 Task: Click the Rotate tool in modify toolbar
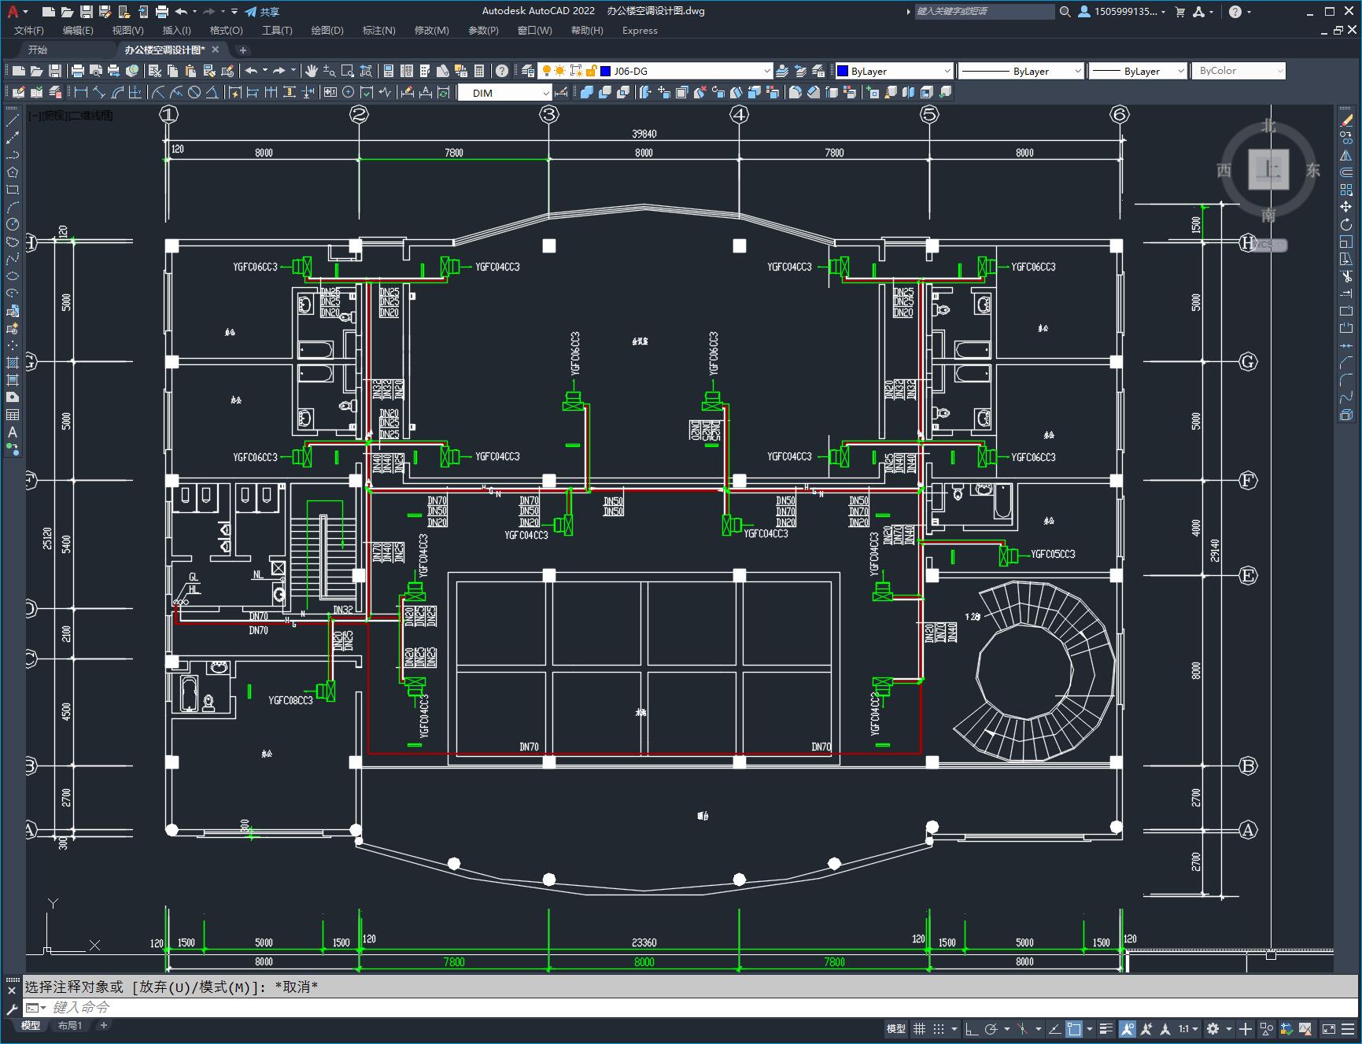coord(1346,224)
